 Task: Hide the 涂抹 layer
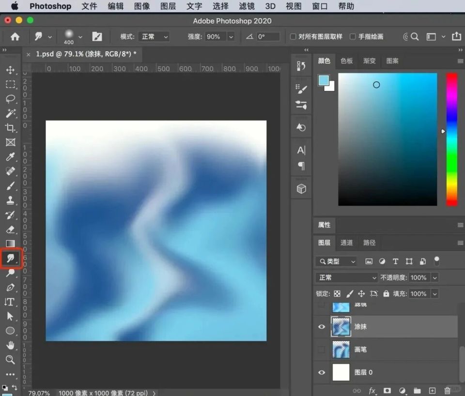click(x=322, y=327)
